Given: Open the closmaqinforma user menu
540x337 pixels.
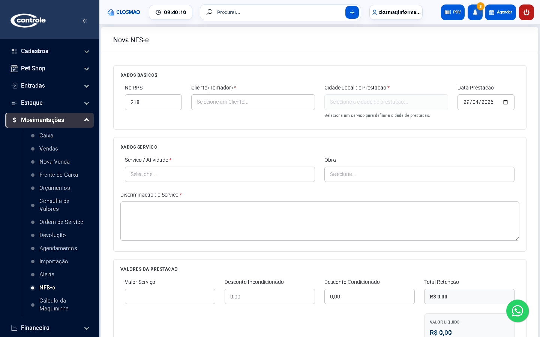Looking at the screenshot, I should (396, 12).
